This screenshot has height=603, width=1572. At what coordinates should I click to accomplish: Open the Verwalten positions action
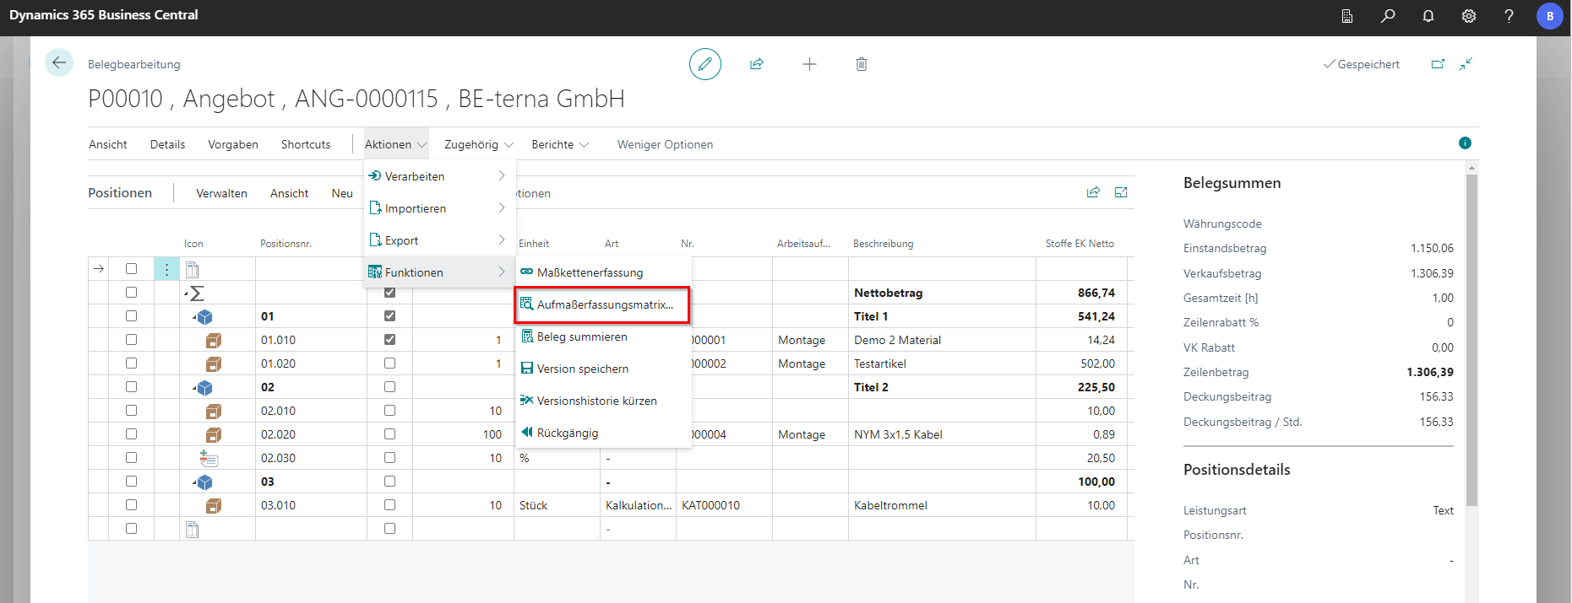pyautogui.click(x=221, y=194)
